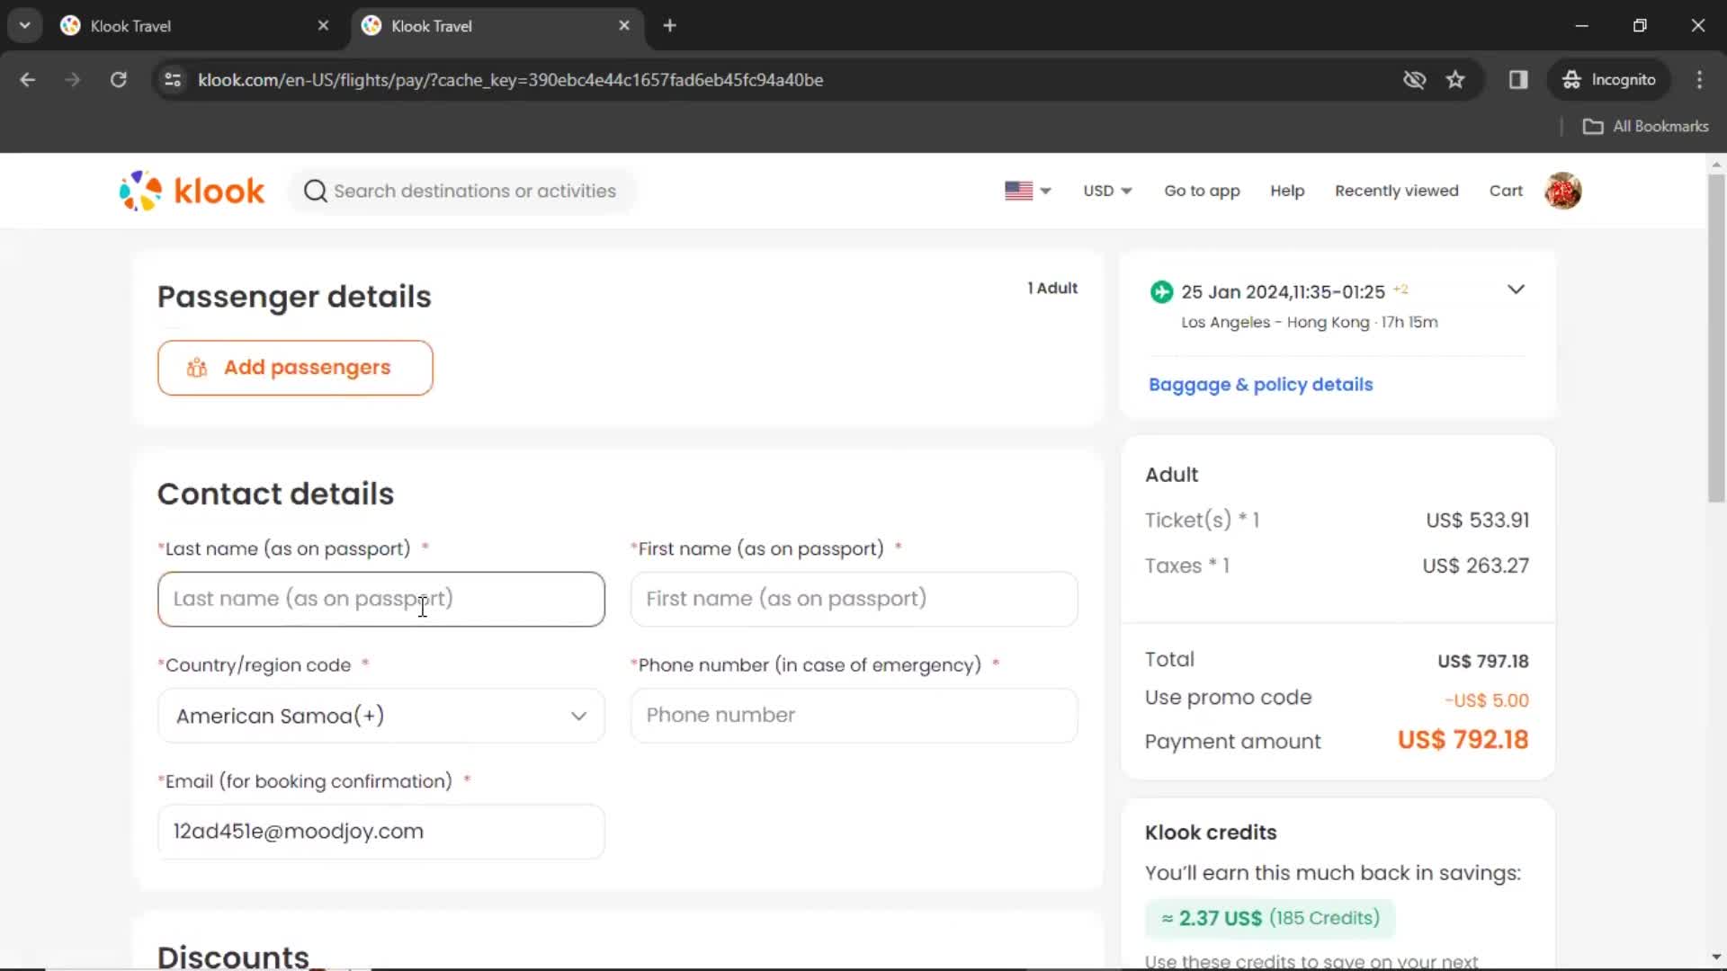
Task: Click the green flight status icon
Action: tap(1162, 291)
